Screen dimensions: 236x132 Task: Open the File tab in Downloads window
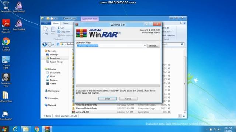click(x=46, y=23)
